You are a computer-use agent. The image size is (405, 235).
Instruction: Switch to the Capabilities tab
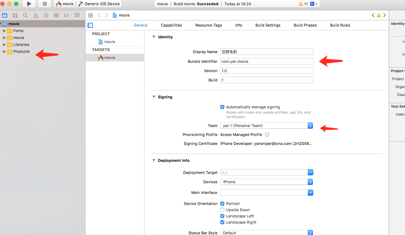171,25
